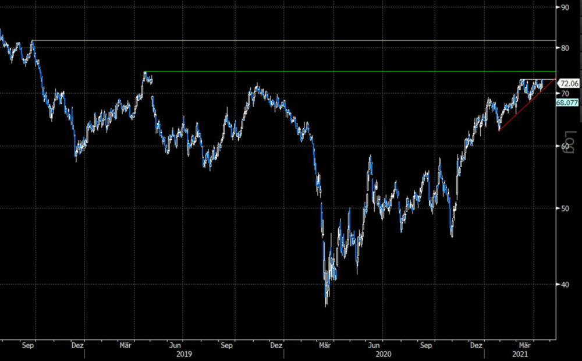The image size is (582, 361).
Task: Click the Jun label above 2019
Action: point(175,345)
